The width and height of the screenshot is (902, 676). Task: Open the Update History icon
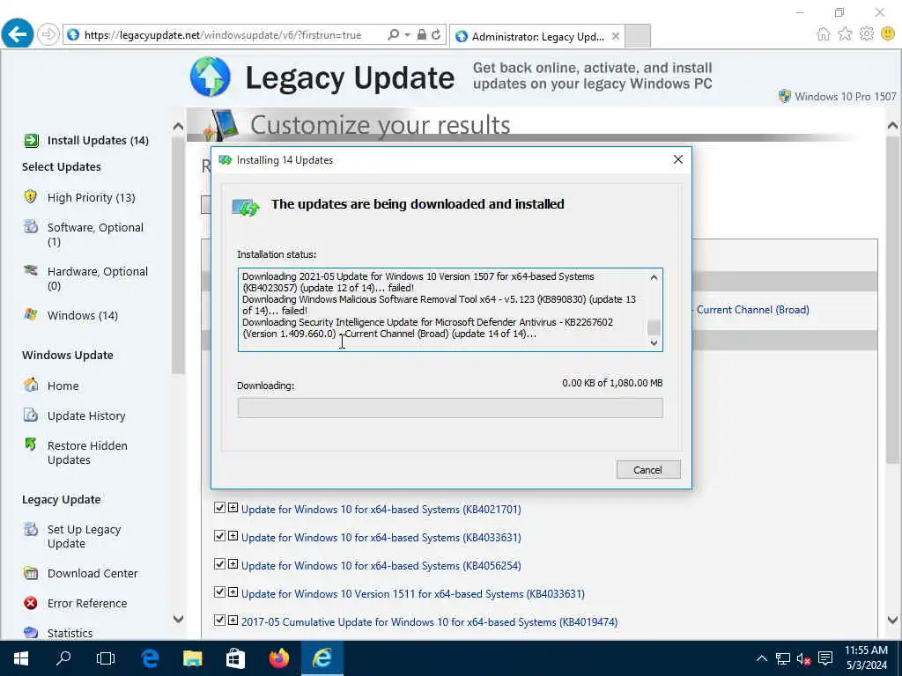pyautogui.click(x=31, y=415)
